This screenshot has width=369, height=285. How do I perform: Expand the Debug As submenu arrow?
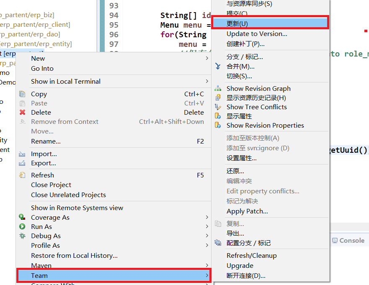pyautogui.click(x=207, y=236)
